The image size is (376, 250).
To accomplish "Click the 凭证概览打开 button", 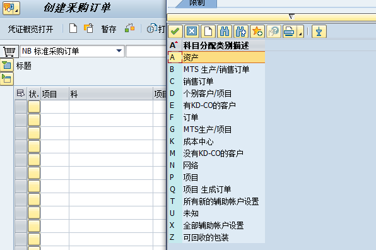I will [30, 29].
